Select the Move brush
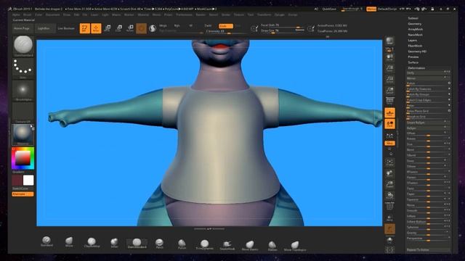The width and height of the screenshot is (465, 261). 69,241
